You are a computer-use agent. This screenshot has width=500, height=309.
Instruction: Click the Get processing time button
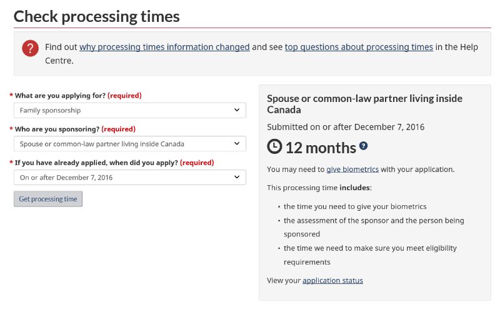pos(48,199)
